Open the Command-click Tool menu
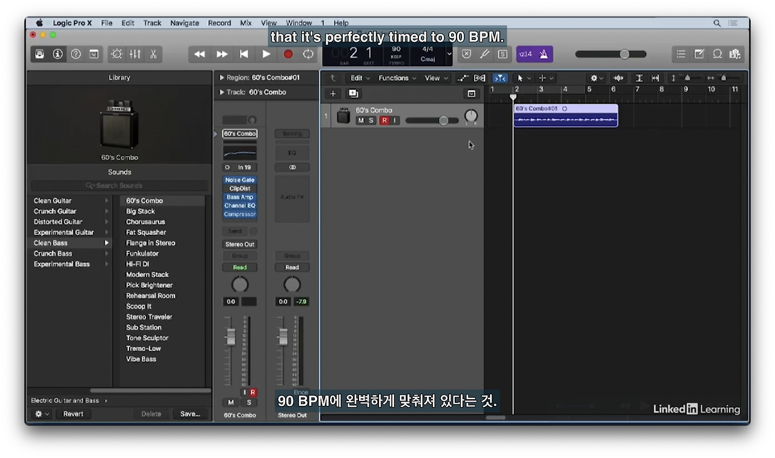The height and width of the screenshot is (458, 775). [x=546, y=78]
